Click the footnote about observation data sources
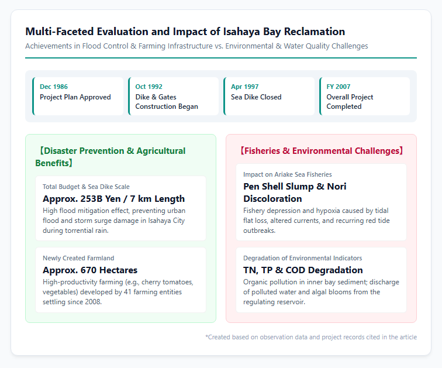The image size is (442, 368). (x=311, y=337)
